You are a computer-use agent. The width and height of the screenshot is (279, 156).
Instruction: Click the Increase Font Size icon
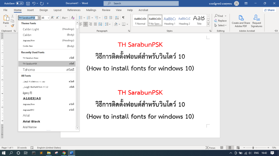pos(53,18)
